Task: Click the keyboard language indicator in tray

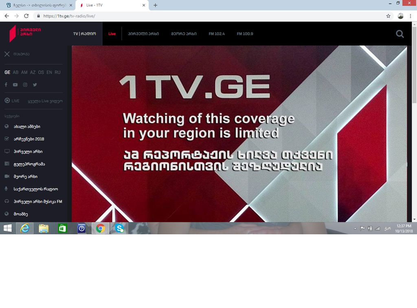Action: pyautogui.click(x=388, y=229)
